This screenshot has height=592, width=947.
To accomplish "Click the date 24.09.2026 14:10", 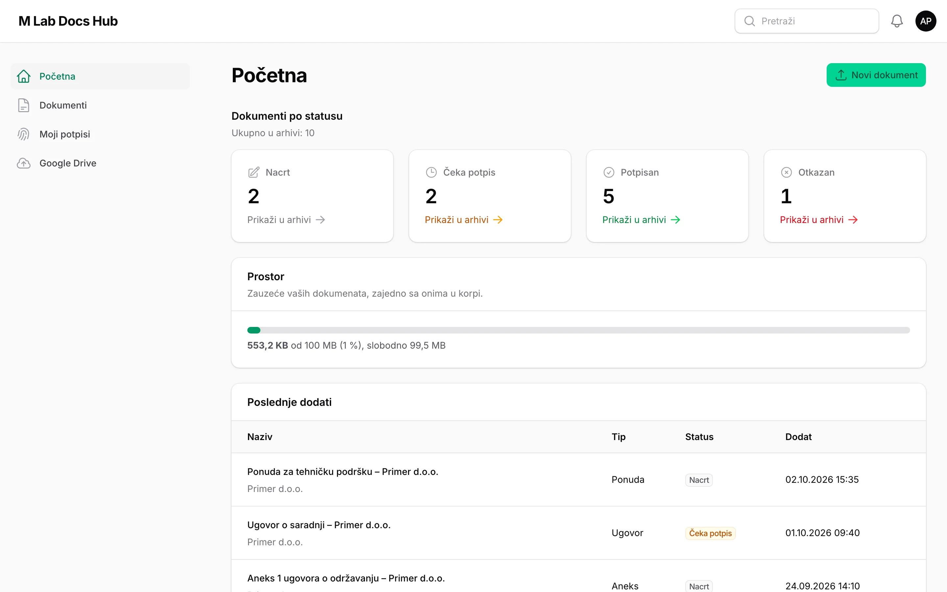I will (823, 586).
